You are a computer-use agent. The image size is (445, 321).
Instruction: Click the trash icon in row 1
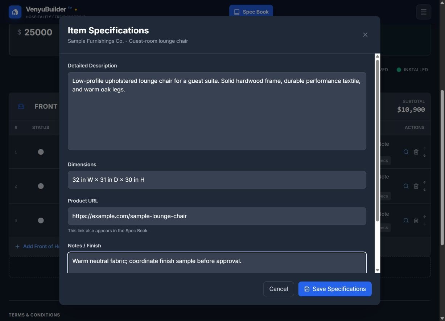pos(416,152)
